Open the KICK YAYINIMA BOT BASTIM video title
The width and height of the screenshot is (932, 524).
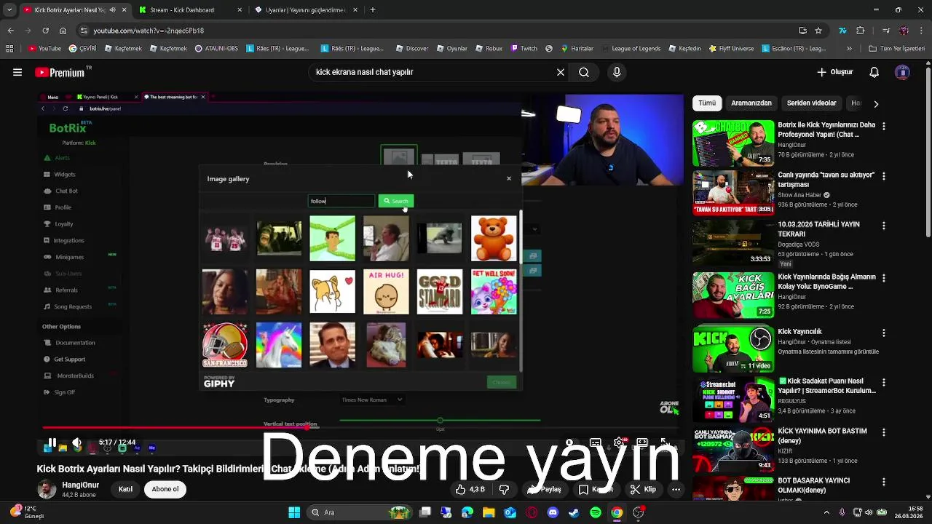[822, 435]
